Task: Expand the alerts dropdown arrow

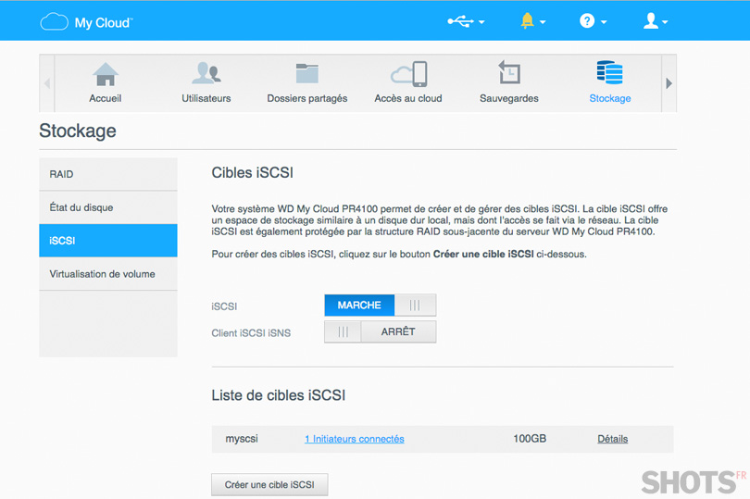Action: pos(543,22)
